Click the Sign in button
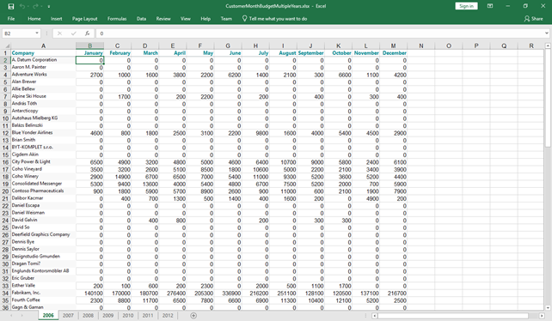The height and width of the screenshot is (321, 552). coord(466,6)
